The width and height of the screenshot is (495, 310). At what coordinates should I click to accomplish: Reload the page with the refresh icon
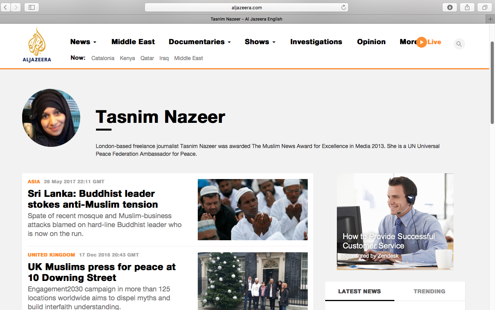click(343, 7)
